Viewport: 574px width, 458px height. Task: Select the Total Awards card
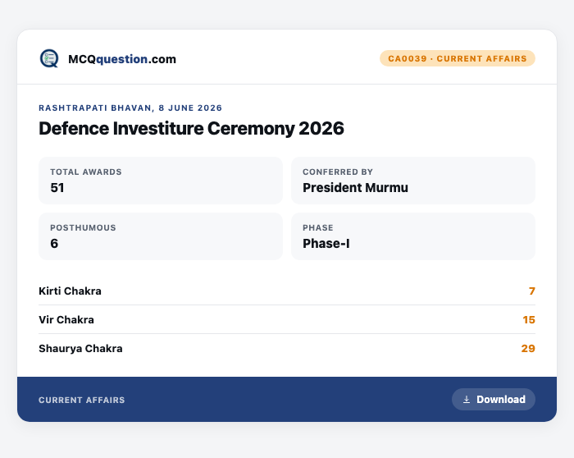(161, 181)
